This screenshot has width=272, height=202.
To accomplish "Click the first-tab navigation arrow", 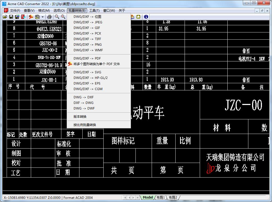I will pyautogui.click(x=125, y=197).
